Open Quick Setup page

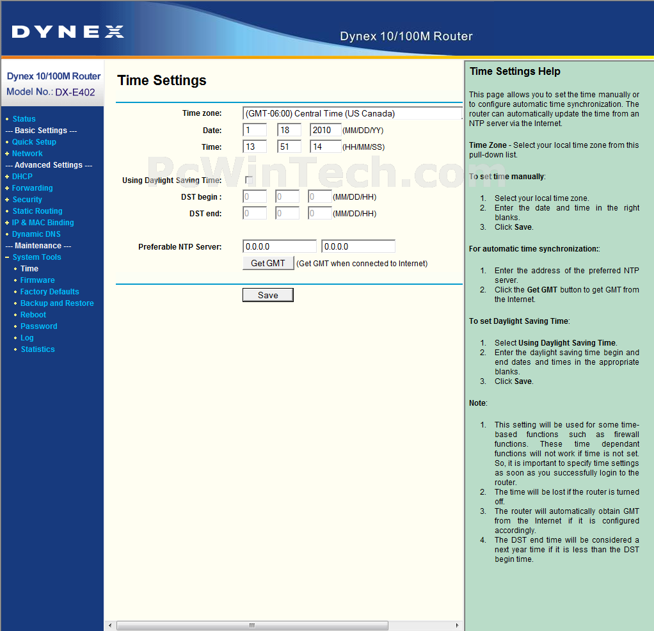34,142
